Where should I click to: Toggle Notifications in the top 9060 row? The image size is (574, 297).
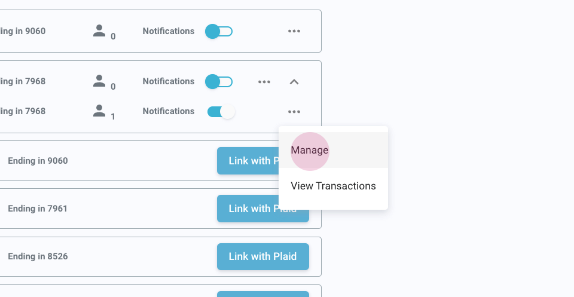pyautogui.click(x=218, y=31)
